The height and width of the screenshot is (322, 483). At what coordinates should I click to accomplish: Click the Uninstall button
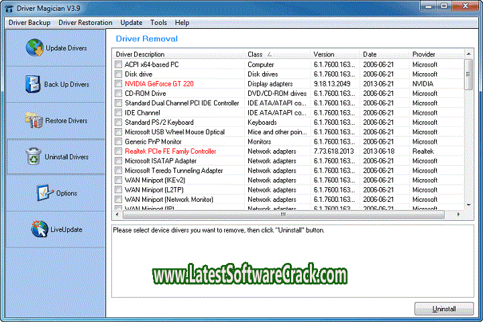pos(443,309)
